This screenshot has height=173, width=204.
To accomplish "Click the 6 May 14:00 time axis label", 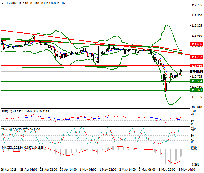I will (x=187, y=170).
